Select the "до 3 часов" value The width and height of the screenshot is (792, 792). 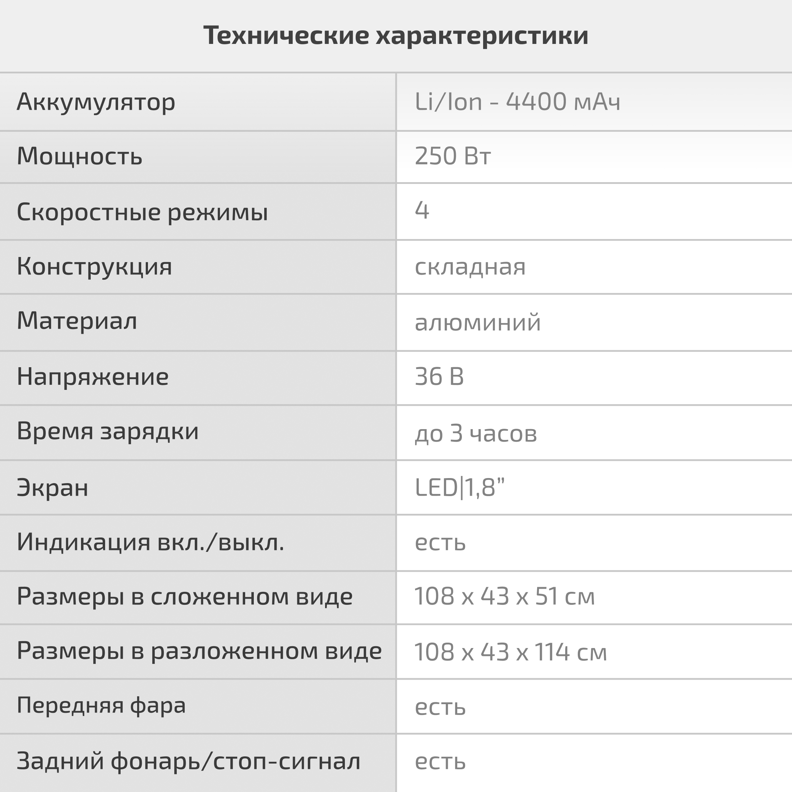click(476, 433)
